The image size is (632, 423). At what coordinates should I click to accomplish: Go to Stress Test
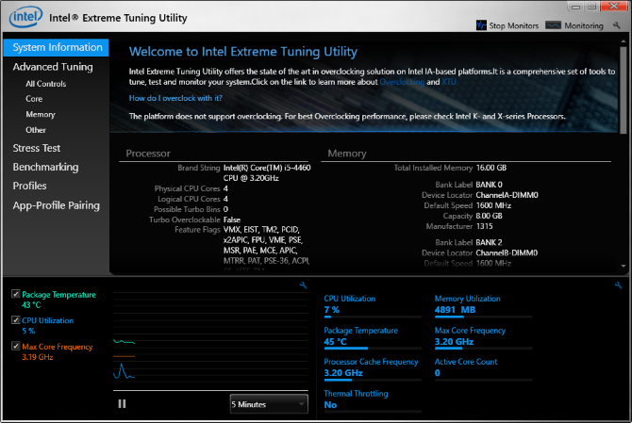(36, 148)
